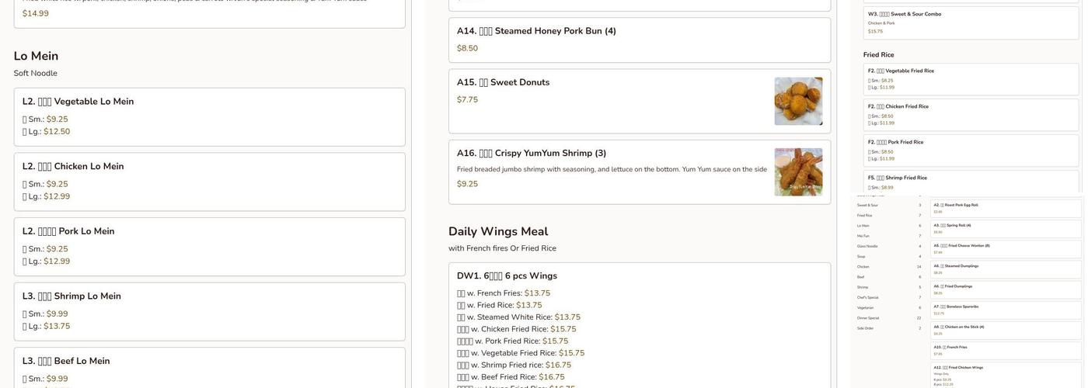Image resolution: width=1088 pixels, height=388 pixels.
Task: Open the Shrimp Lo Mein item card
Action: point(209,311)
